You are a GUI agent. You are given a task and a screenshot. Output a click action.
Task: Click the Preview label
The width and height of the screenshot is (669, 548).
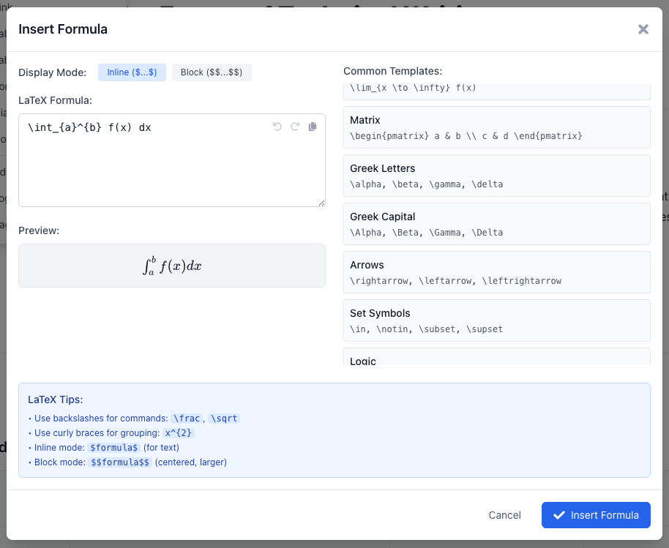point(39,230)
